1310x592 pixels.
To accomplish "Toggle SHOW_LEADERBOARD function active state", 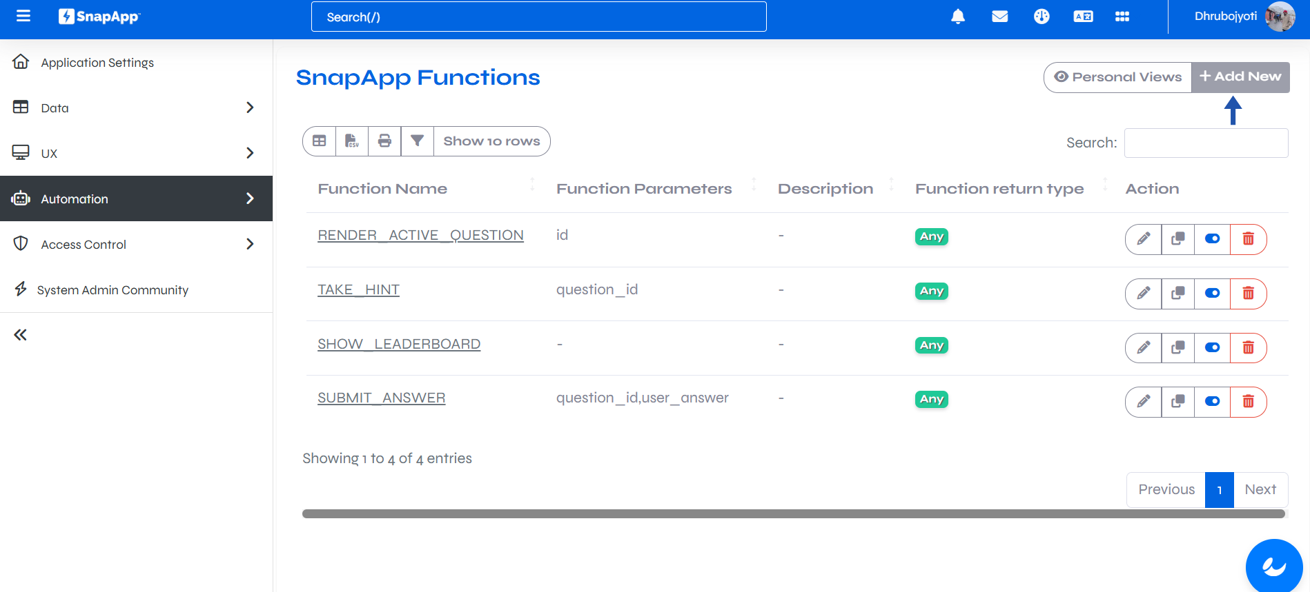I will pyautogui.click(x=1213, y=348).
